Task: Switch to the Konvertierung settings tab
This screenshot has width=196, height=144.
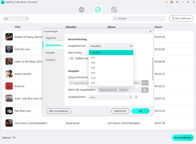Action: point(54,45)
